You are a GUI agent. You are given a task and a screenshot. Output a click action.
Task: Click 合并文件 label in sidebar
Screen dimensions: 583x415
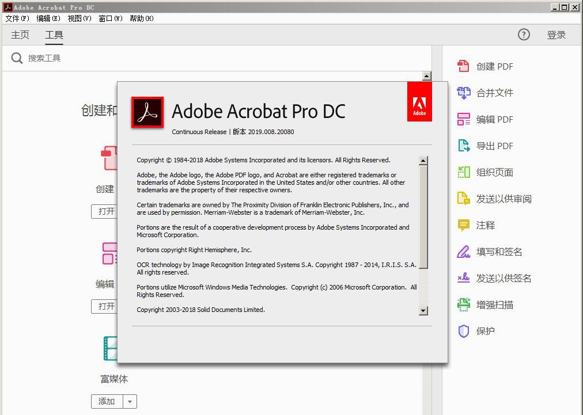tap(494, 93)
